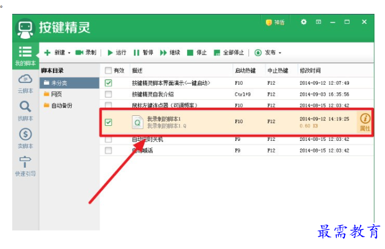Screen dimensions: 385x249
Task: Sort by the 启动热键 column header
Action: pos(245,70)
